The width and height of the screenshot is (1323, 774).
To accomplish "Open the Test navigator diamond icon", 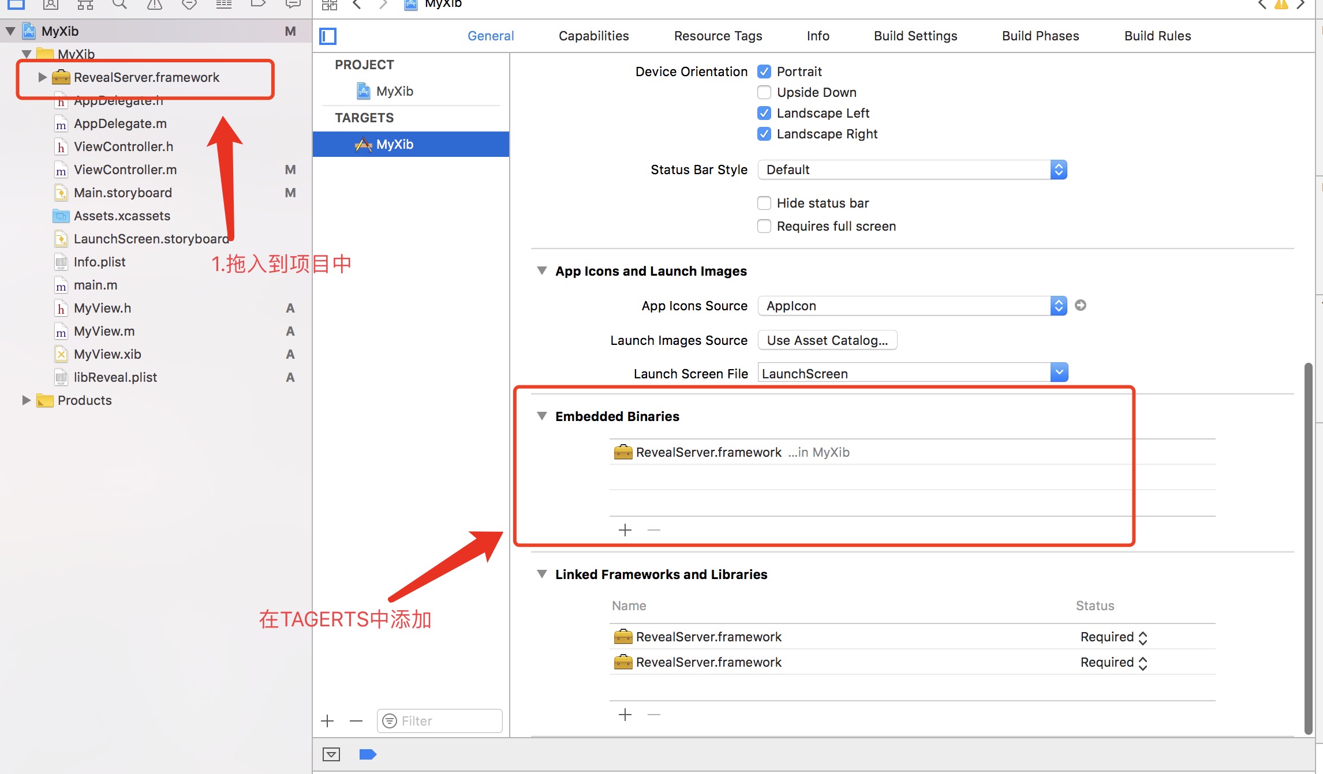I will [189, 5].
